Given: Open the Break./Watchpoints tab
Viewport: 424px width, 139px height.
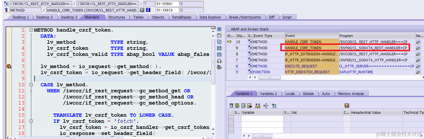Looking at the screenshot, I should pyautogui.click(x=245, y=17).
